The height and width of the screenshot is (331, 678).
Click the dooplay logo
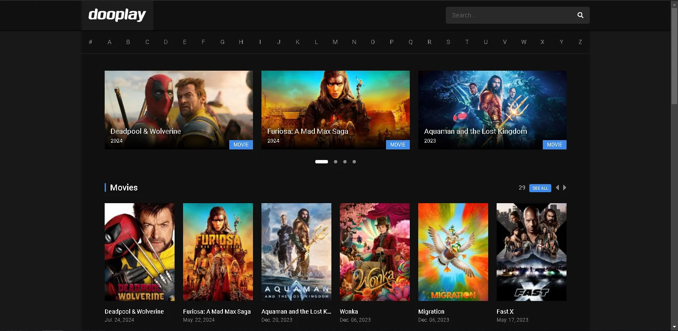117,15
